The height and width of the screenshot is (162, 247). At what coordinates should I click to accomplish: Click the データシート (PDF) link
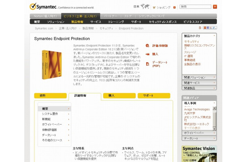pyautogui.click(x=160, y=64)
